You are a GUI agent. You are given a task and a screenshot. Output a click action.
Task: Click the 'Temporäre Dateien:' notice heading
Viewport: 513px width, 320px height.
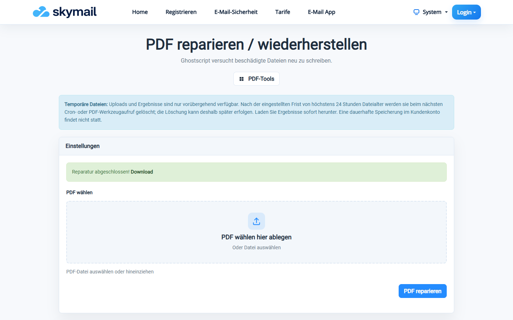click(86, 104)
